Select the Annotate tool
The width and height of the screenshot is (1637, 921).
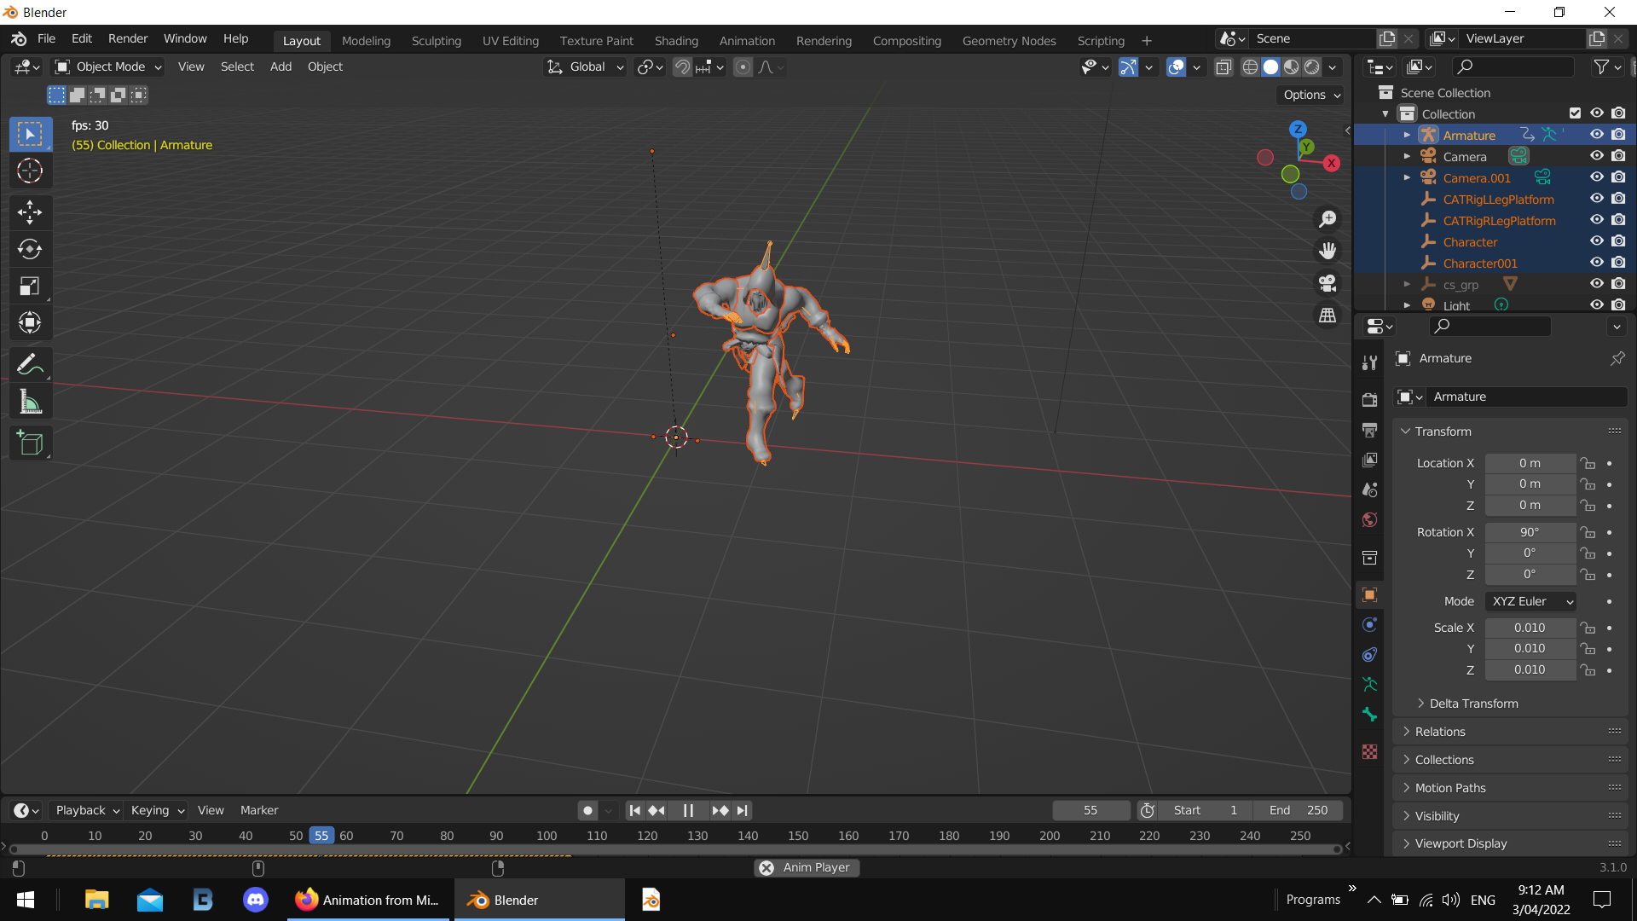30,363
